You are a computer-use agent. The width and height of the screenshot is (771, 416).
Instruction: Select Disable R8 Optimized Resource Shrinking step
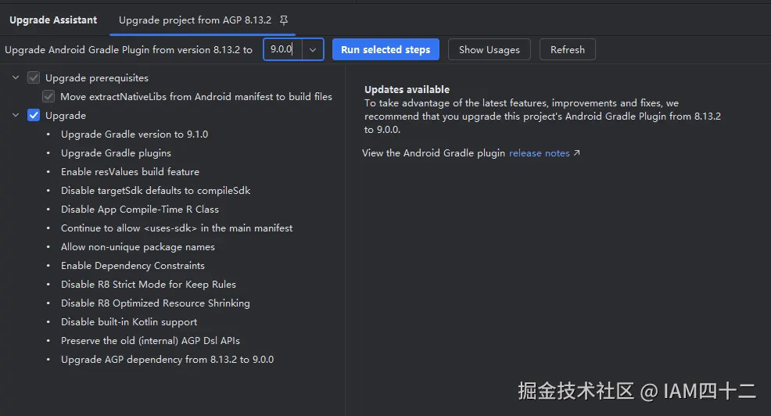156,303
